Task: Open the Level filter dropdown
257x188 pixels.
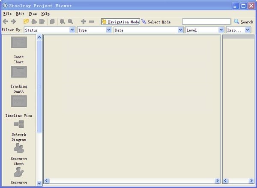Action: (x=221, y=30)
